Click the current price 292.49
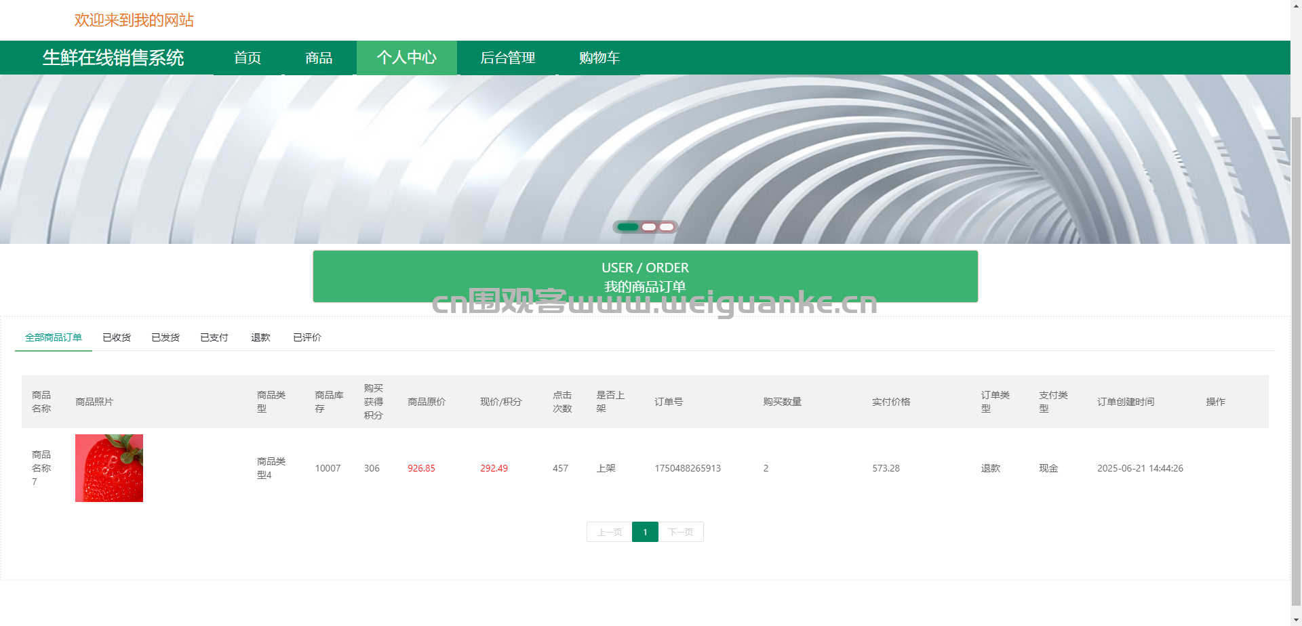The image size is (1302, 626). coord(494,468)
